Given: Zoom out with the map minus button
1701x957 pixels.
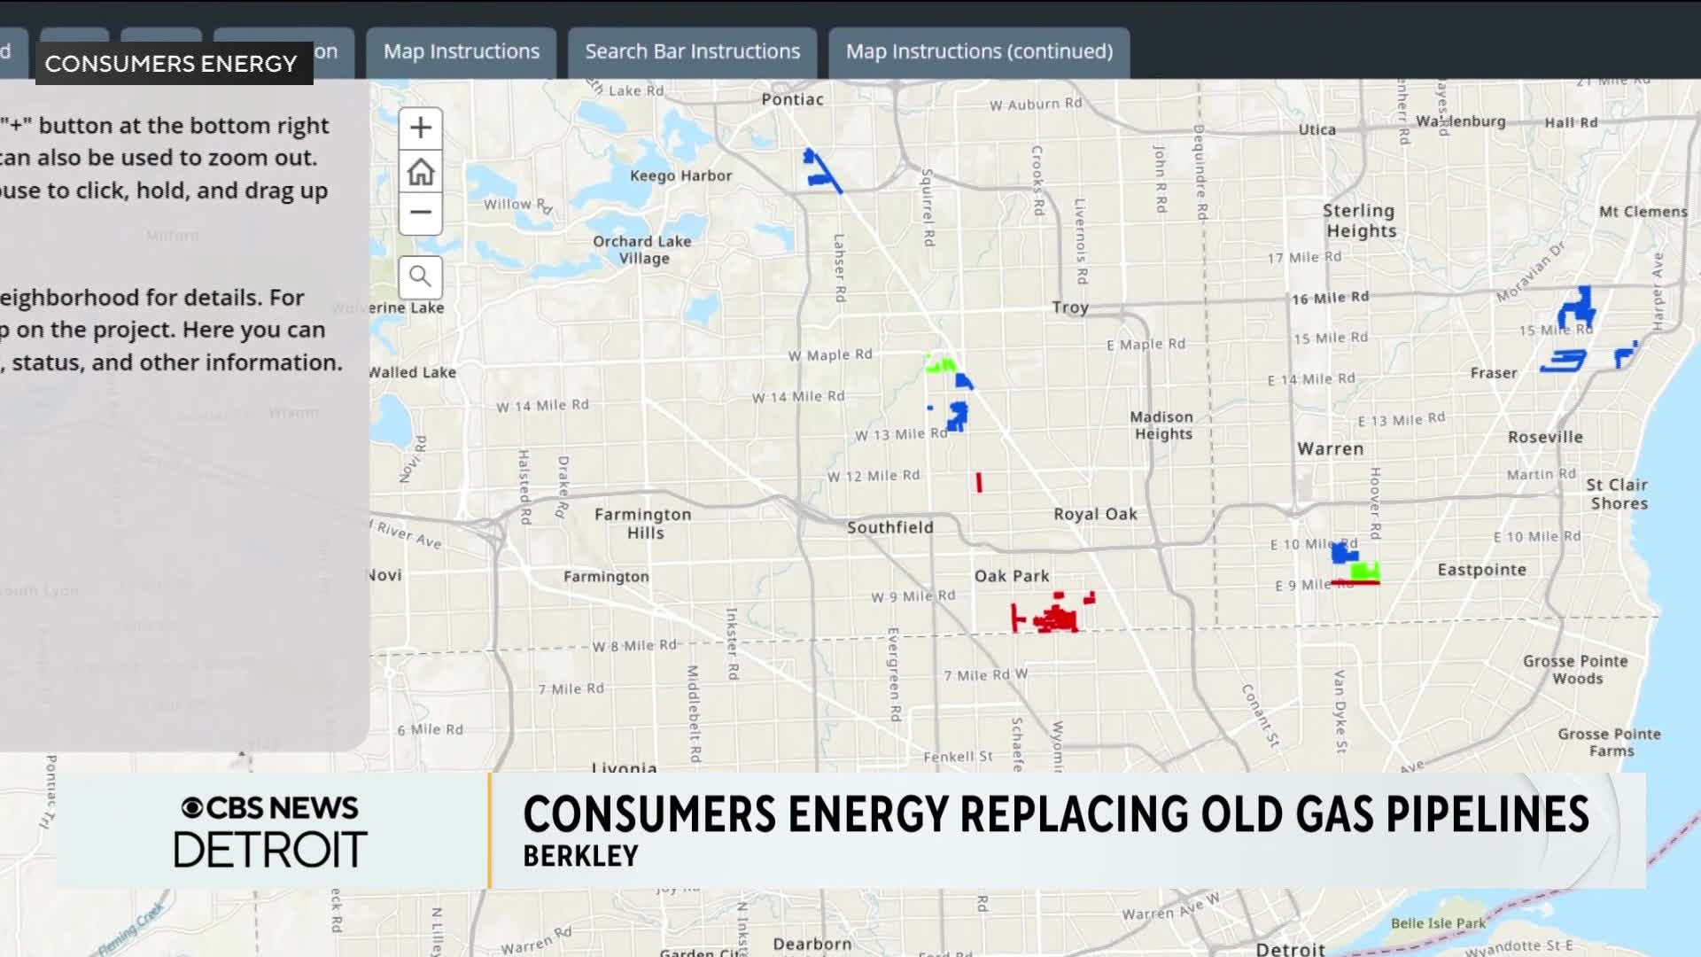Looking at the screenshot, I should pos(420,213).
